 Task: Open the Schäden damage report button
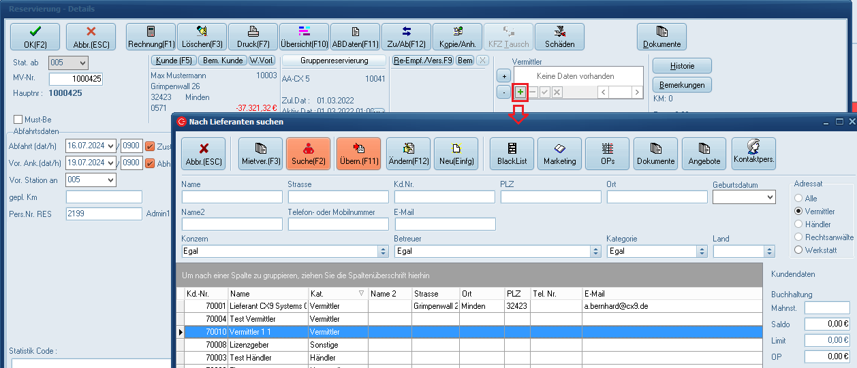click(x=559, y=37)
